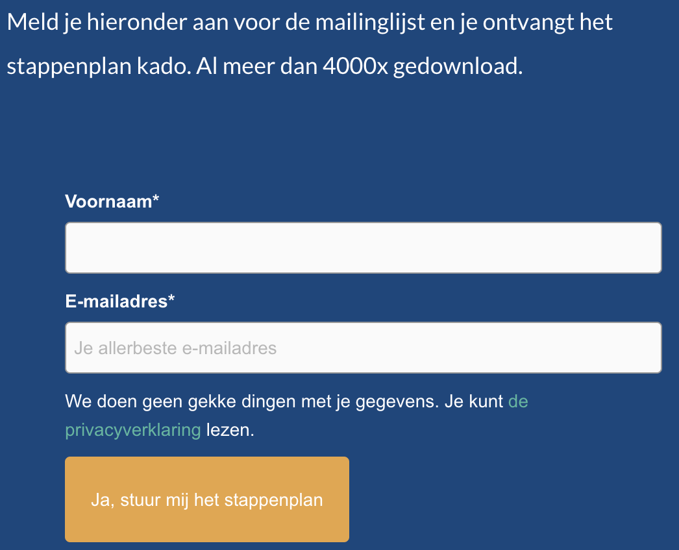Viewport: 679px width, 550px height.
Task: Click the green privacy statement hyperlink
Action: (x=132, y=429)
